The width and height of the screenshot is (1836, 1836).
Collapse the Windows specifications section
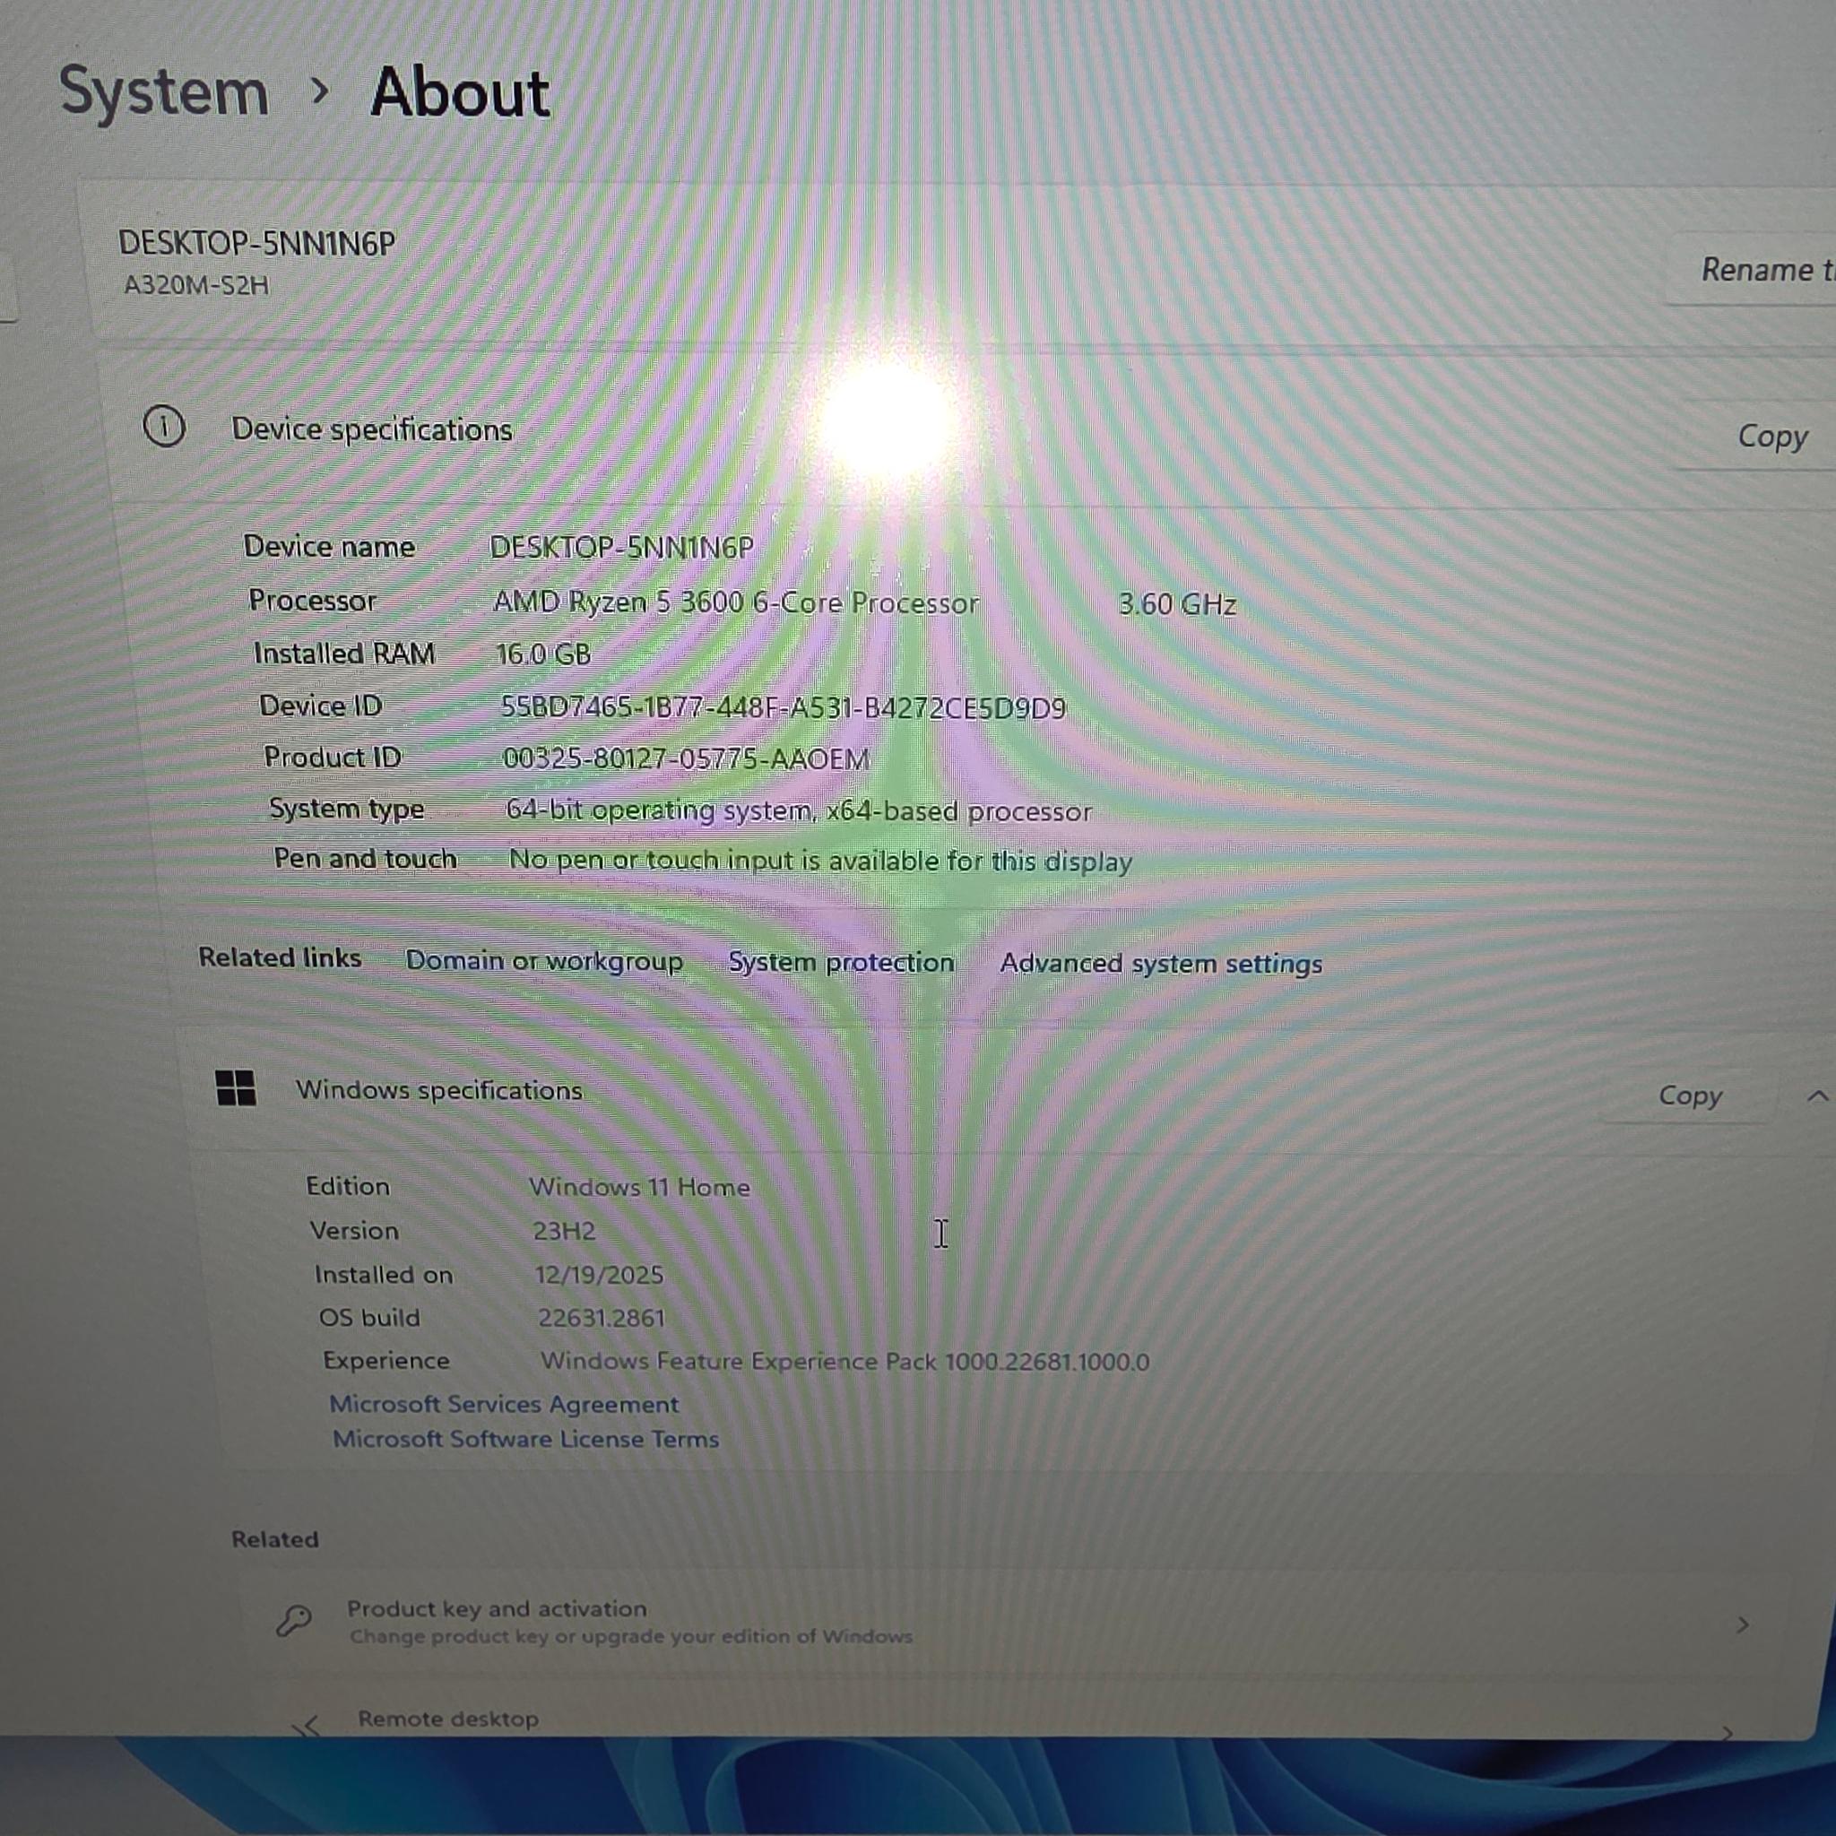1816,1096
